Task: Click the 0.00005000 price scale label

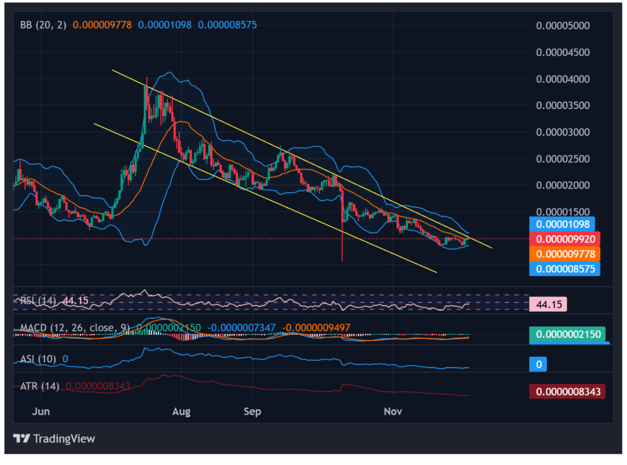Action: [x=562, y=25]
